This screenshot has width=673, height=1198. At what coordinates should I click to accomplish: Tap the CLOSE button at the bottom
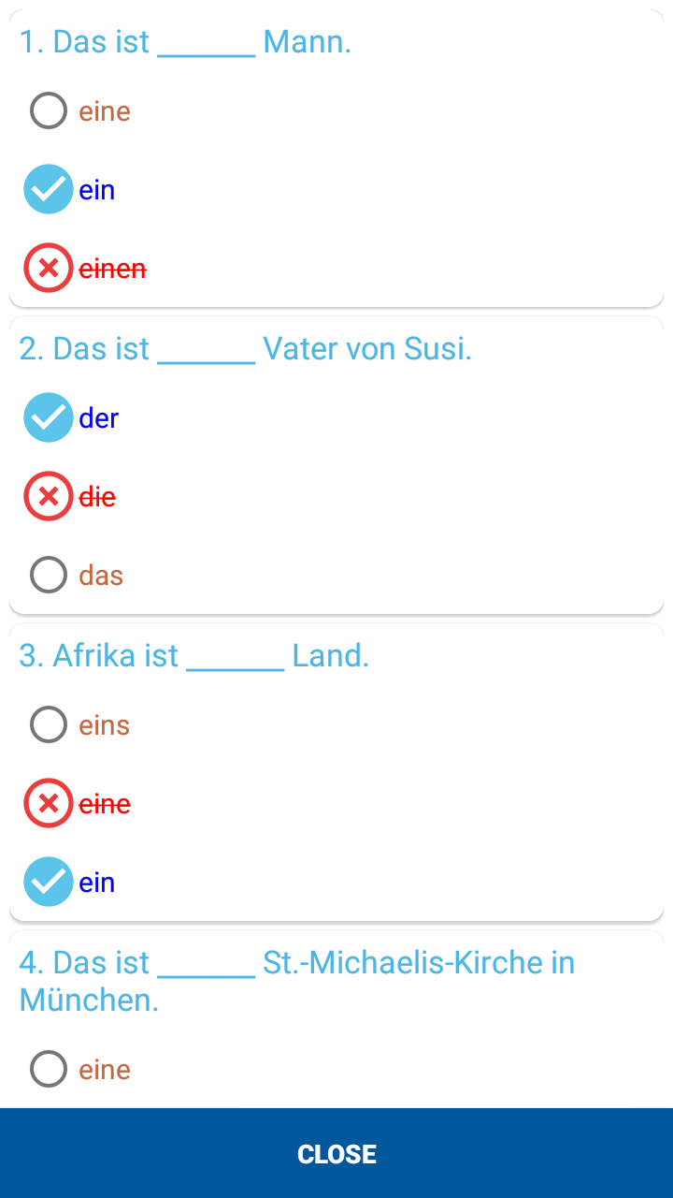[336, 1153]
